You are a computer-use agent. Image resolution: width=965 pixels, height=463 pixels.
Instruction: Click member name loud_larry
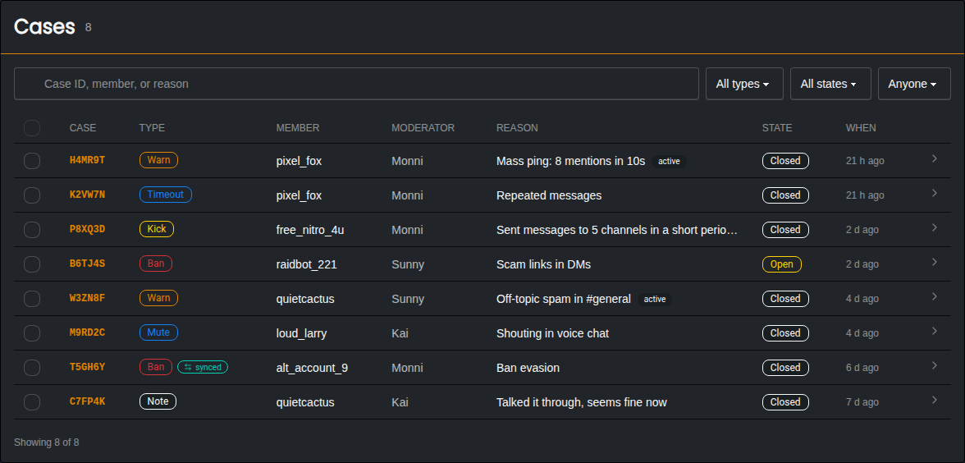tap(302, 333)
